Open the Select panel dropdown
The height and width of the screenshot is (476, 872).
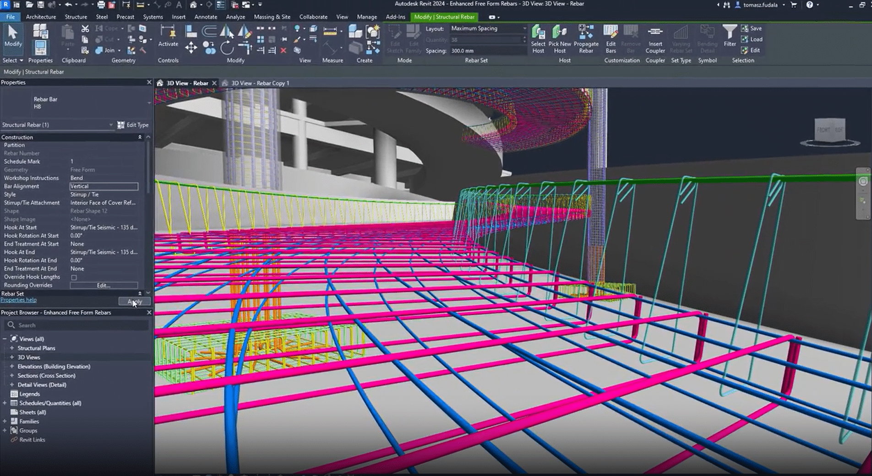pos(12,60)
